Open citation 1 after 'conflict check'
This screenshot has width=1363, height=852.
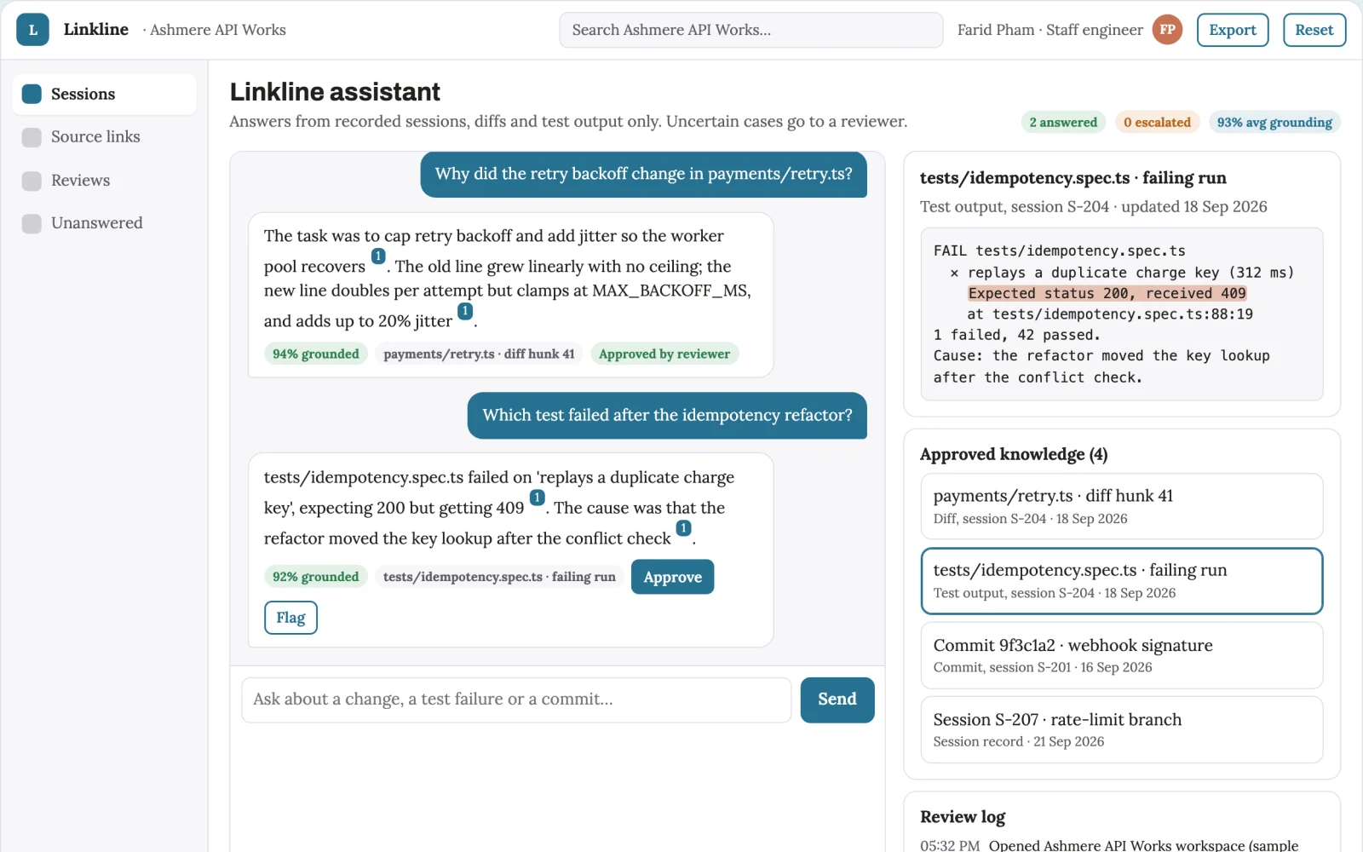[x=683, y=528]
